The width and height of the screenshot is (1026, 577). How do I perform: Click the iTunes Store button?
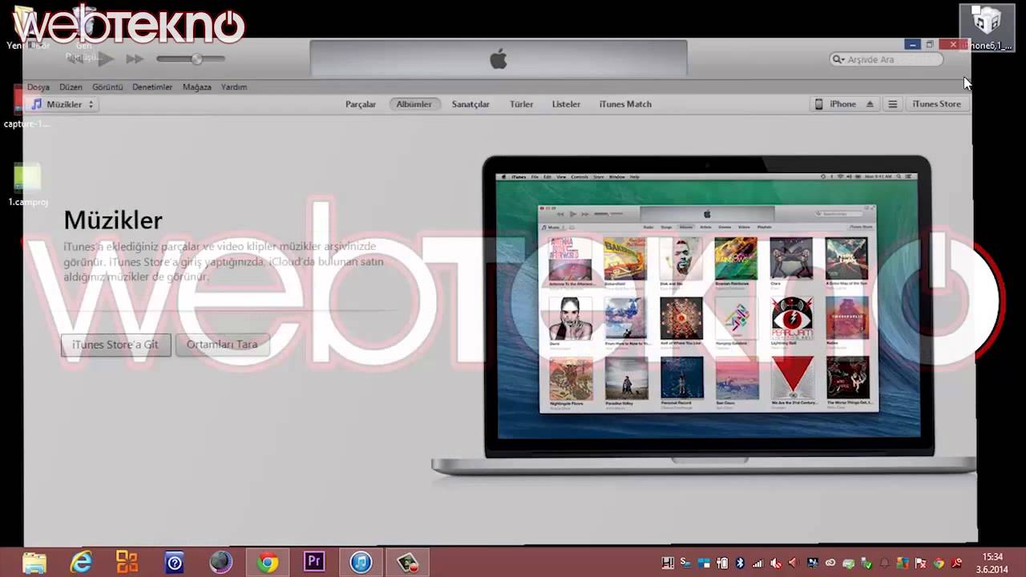[936, 104]
